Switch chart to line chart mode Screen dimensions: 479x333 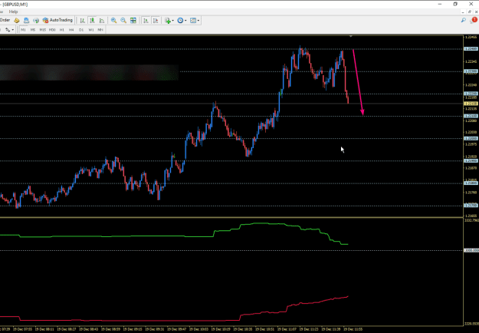[102, 21]
